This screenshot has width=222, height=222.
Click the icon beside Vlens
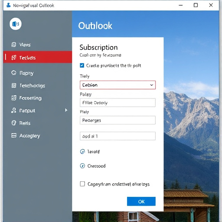pyautogui.click(x=14, y=45)
